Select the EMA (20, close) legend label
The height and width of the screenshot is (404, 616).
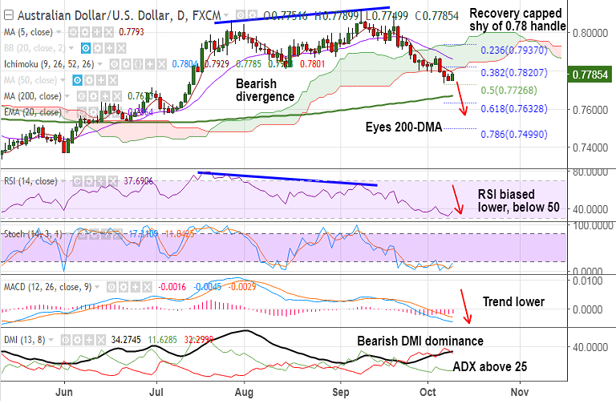point(33,112)
